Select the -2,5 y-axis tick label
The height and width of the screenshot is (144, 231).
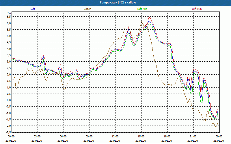pyautogui.click(x=8, y=132)
